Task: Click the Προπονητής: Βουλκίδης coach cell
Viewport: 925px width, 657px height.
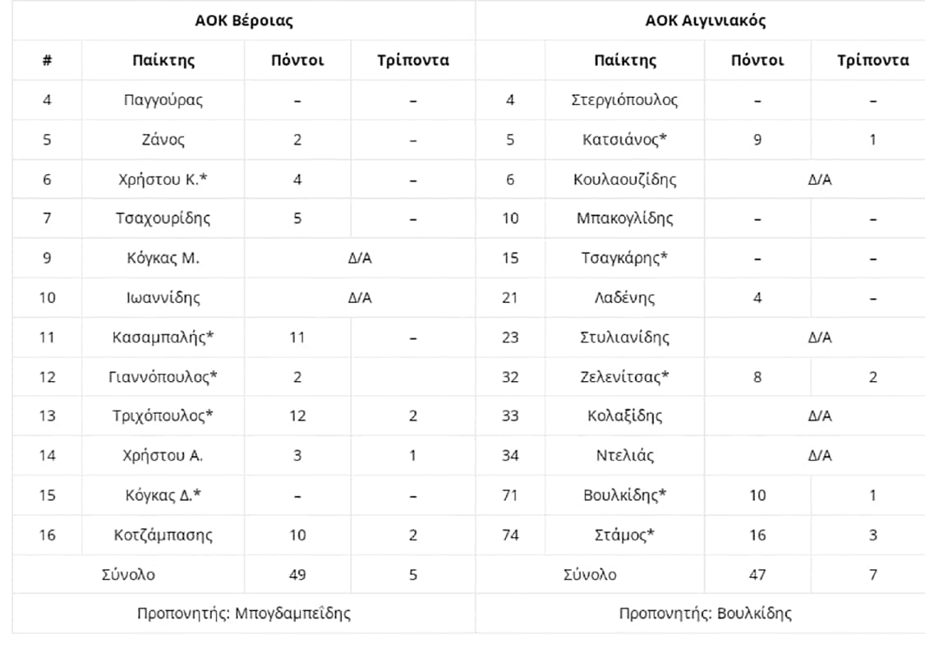Action: [705, 613]
